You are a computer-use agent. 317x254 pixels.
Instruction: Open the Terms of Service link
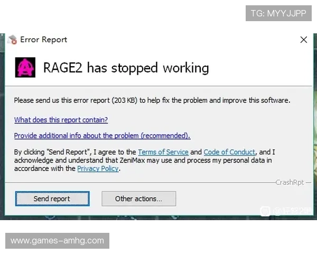point(163,152)
